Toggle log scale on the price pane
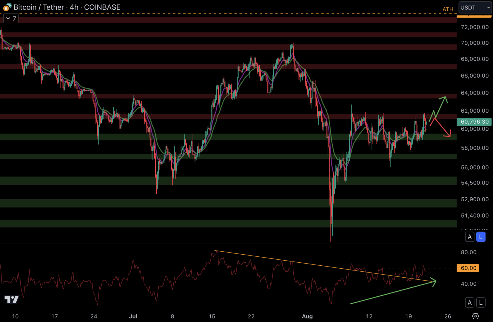 tap(480, 237)
